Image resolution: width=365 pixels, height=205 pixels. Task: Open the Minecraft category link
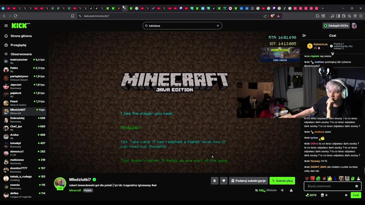(75, 190)
